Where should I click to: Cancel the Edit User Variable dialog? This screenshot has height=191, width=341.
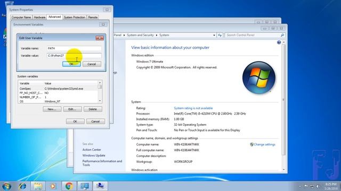[x=92, y=64]
